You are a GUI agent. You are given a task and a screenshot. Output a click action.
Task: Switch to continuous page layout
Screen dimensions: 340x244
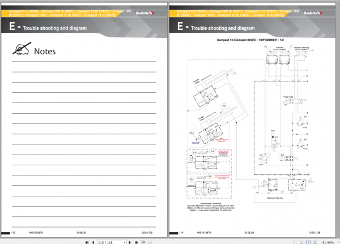click(301, 242)
